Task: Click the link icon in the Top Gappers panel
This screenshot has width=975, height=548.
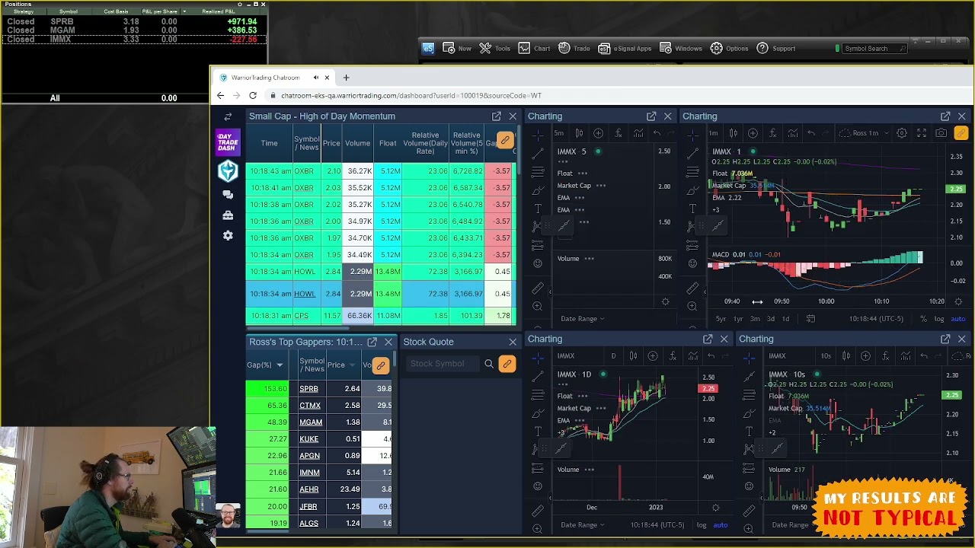Action: click(x=380, y=365)
